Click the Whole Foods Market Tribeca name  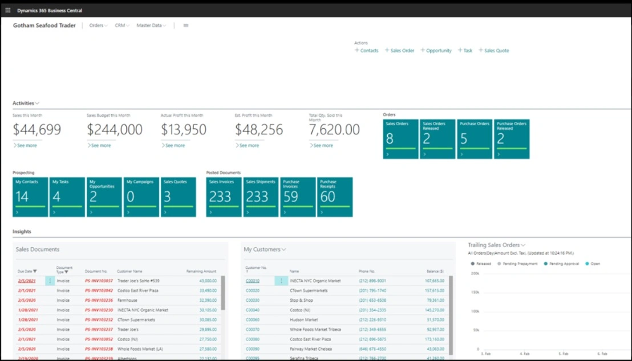tap(315, 330)
